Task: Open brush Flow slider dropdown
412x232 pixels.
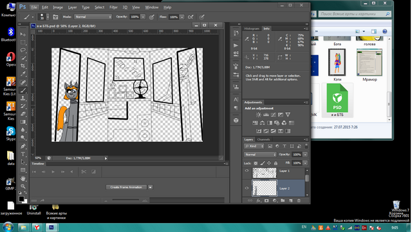Action: [182, 17]
